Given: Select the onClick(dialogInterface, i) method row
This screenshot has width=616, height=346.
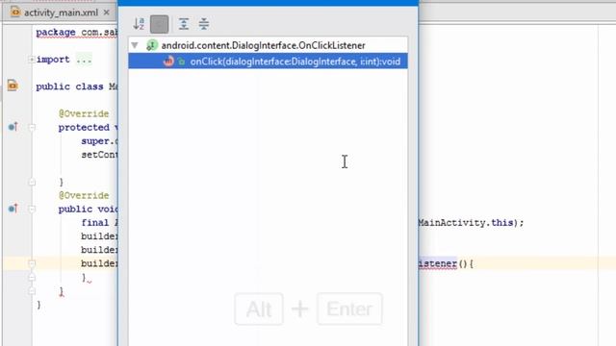Looking at the screenshot, I should (268, 62).
